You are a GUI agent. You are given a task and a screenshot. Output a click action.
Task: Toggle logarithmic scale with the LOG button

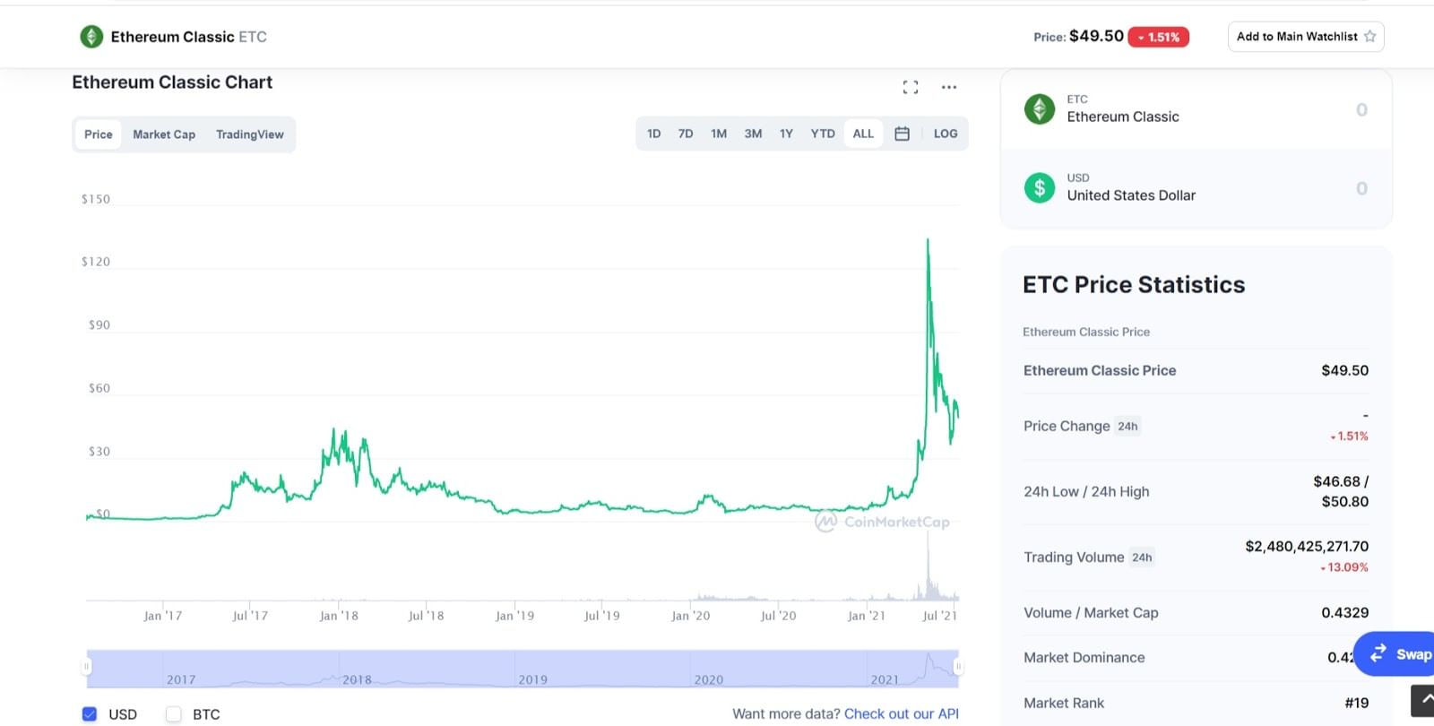pos(945,133)
